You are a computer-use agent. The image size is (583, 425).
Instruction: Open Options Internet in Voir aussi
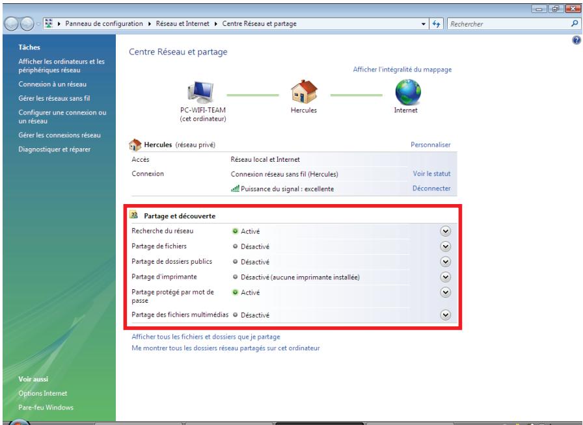click(x=43, y=393)
